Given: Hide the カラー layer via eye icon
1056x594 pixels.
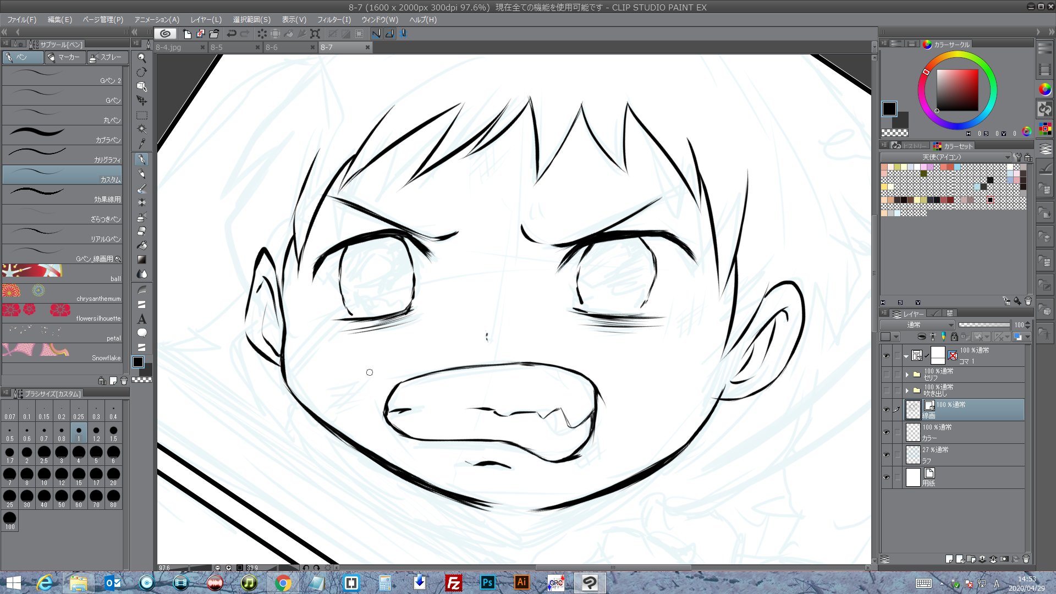Looking at the screenshot, I should click(886, 432).
